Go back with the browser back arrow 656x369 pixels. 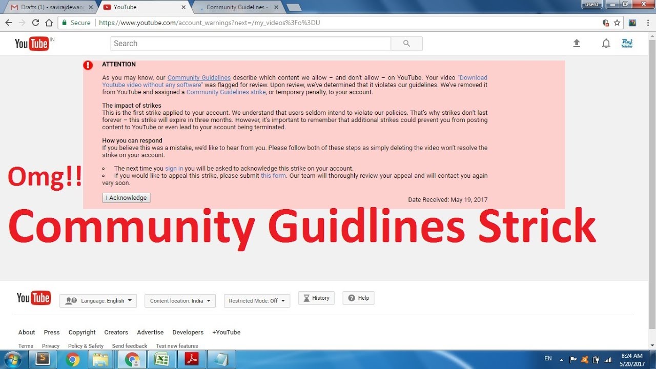[x=9, y=23]
